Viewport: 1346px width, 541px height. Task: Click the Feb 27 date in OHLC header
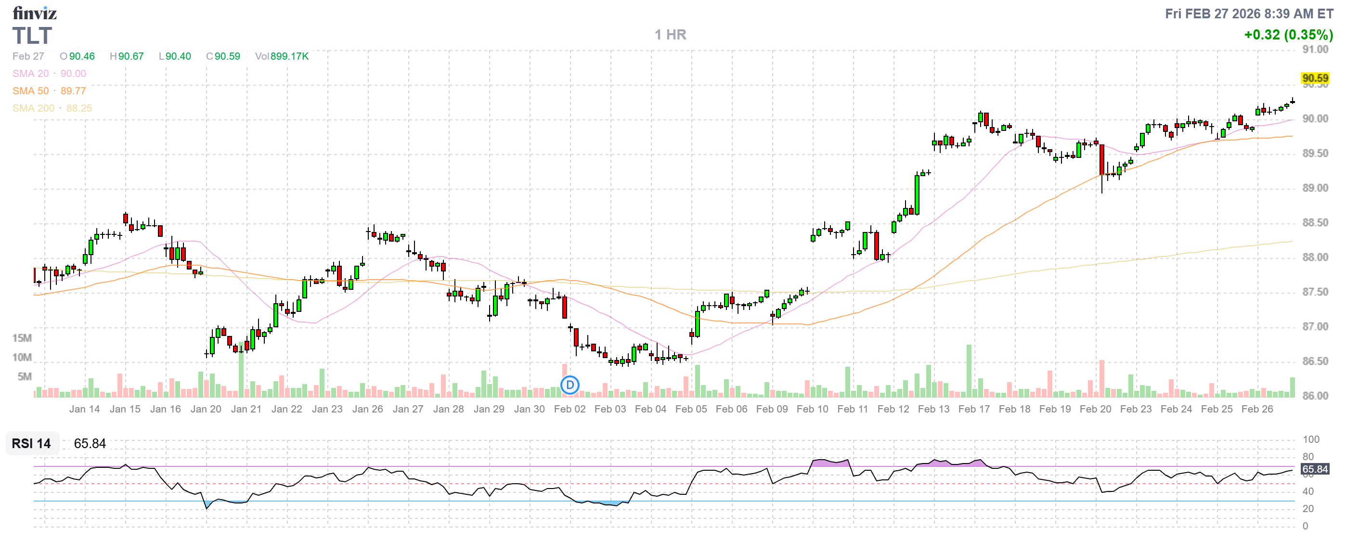point(28,56)
